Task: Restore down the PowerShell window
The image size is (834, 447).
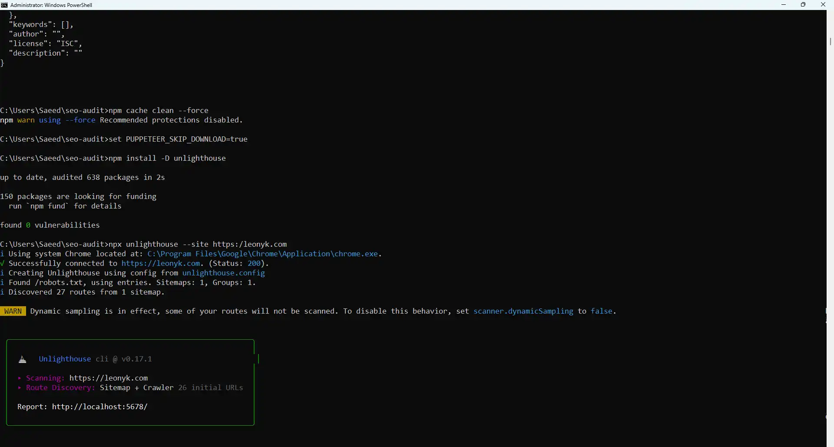Action: pos(803,5)
